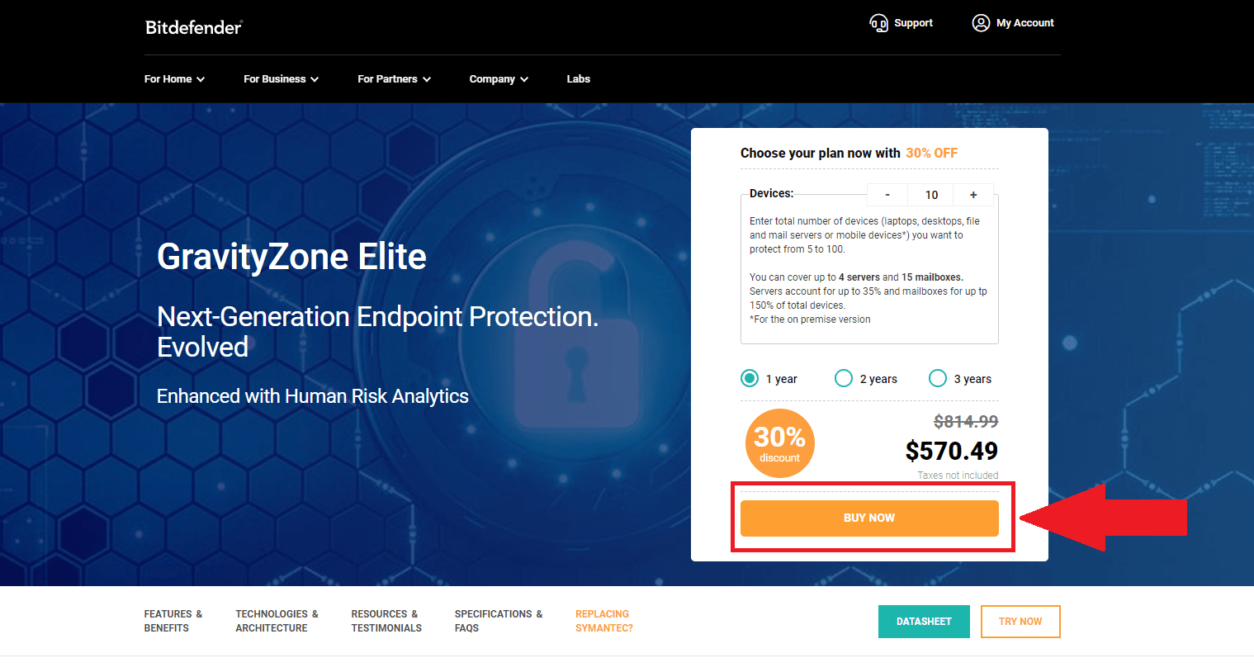This screenshot has width=1254, height=672.
Task: Switch to Technologies & Architecture tab
Action: (x=277, y=621)
